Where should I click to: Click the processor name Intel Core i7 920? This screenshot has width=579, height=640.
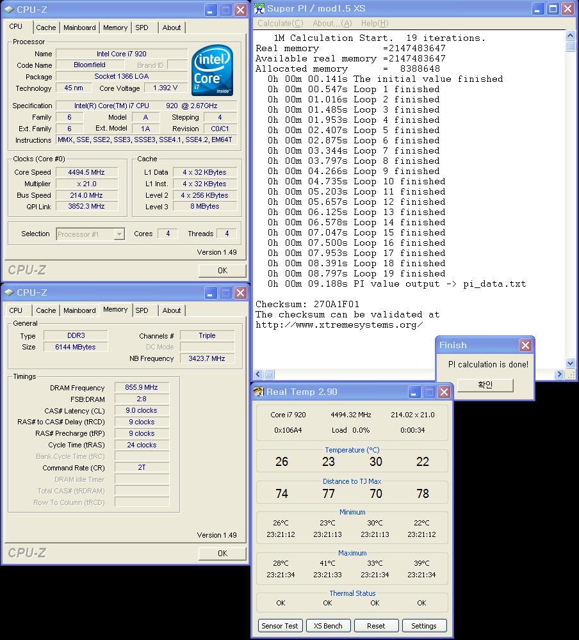[x=121, y=54]
